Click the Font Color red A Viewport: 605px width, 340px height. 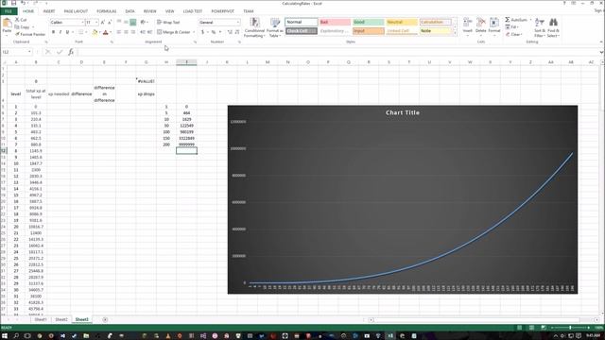105,32
